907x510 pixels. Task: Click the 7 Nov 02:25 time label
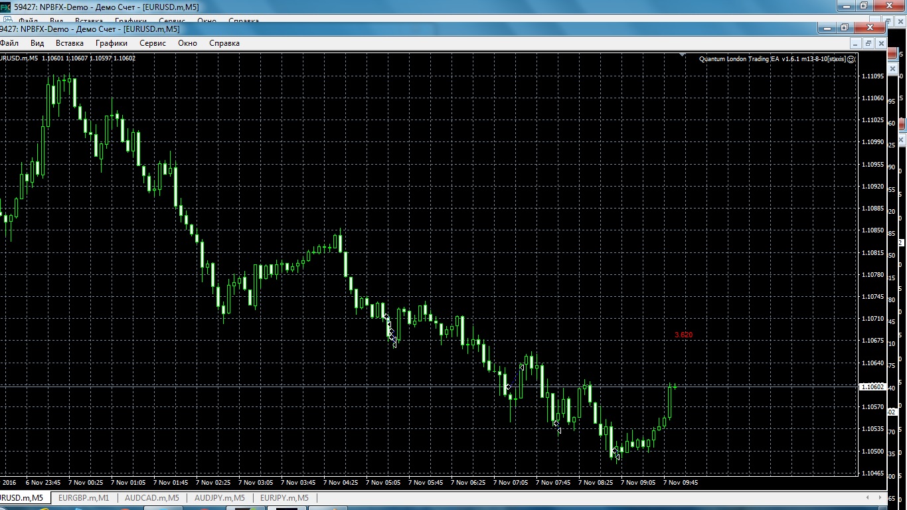pyautogui.click(x=213, y=483)
